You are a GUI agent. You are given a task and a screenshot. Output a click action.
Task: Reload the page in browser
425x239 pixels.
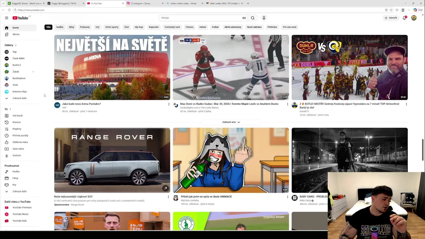click(9, 10)
